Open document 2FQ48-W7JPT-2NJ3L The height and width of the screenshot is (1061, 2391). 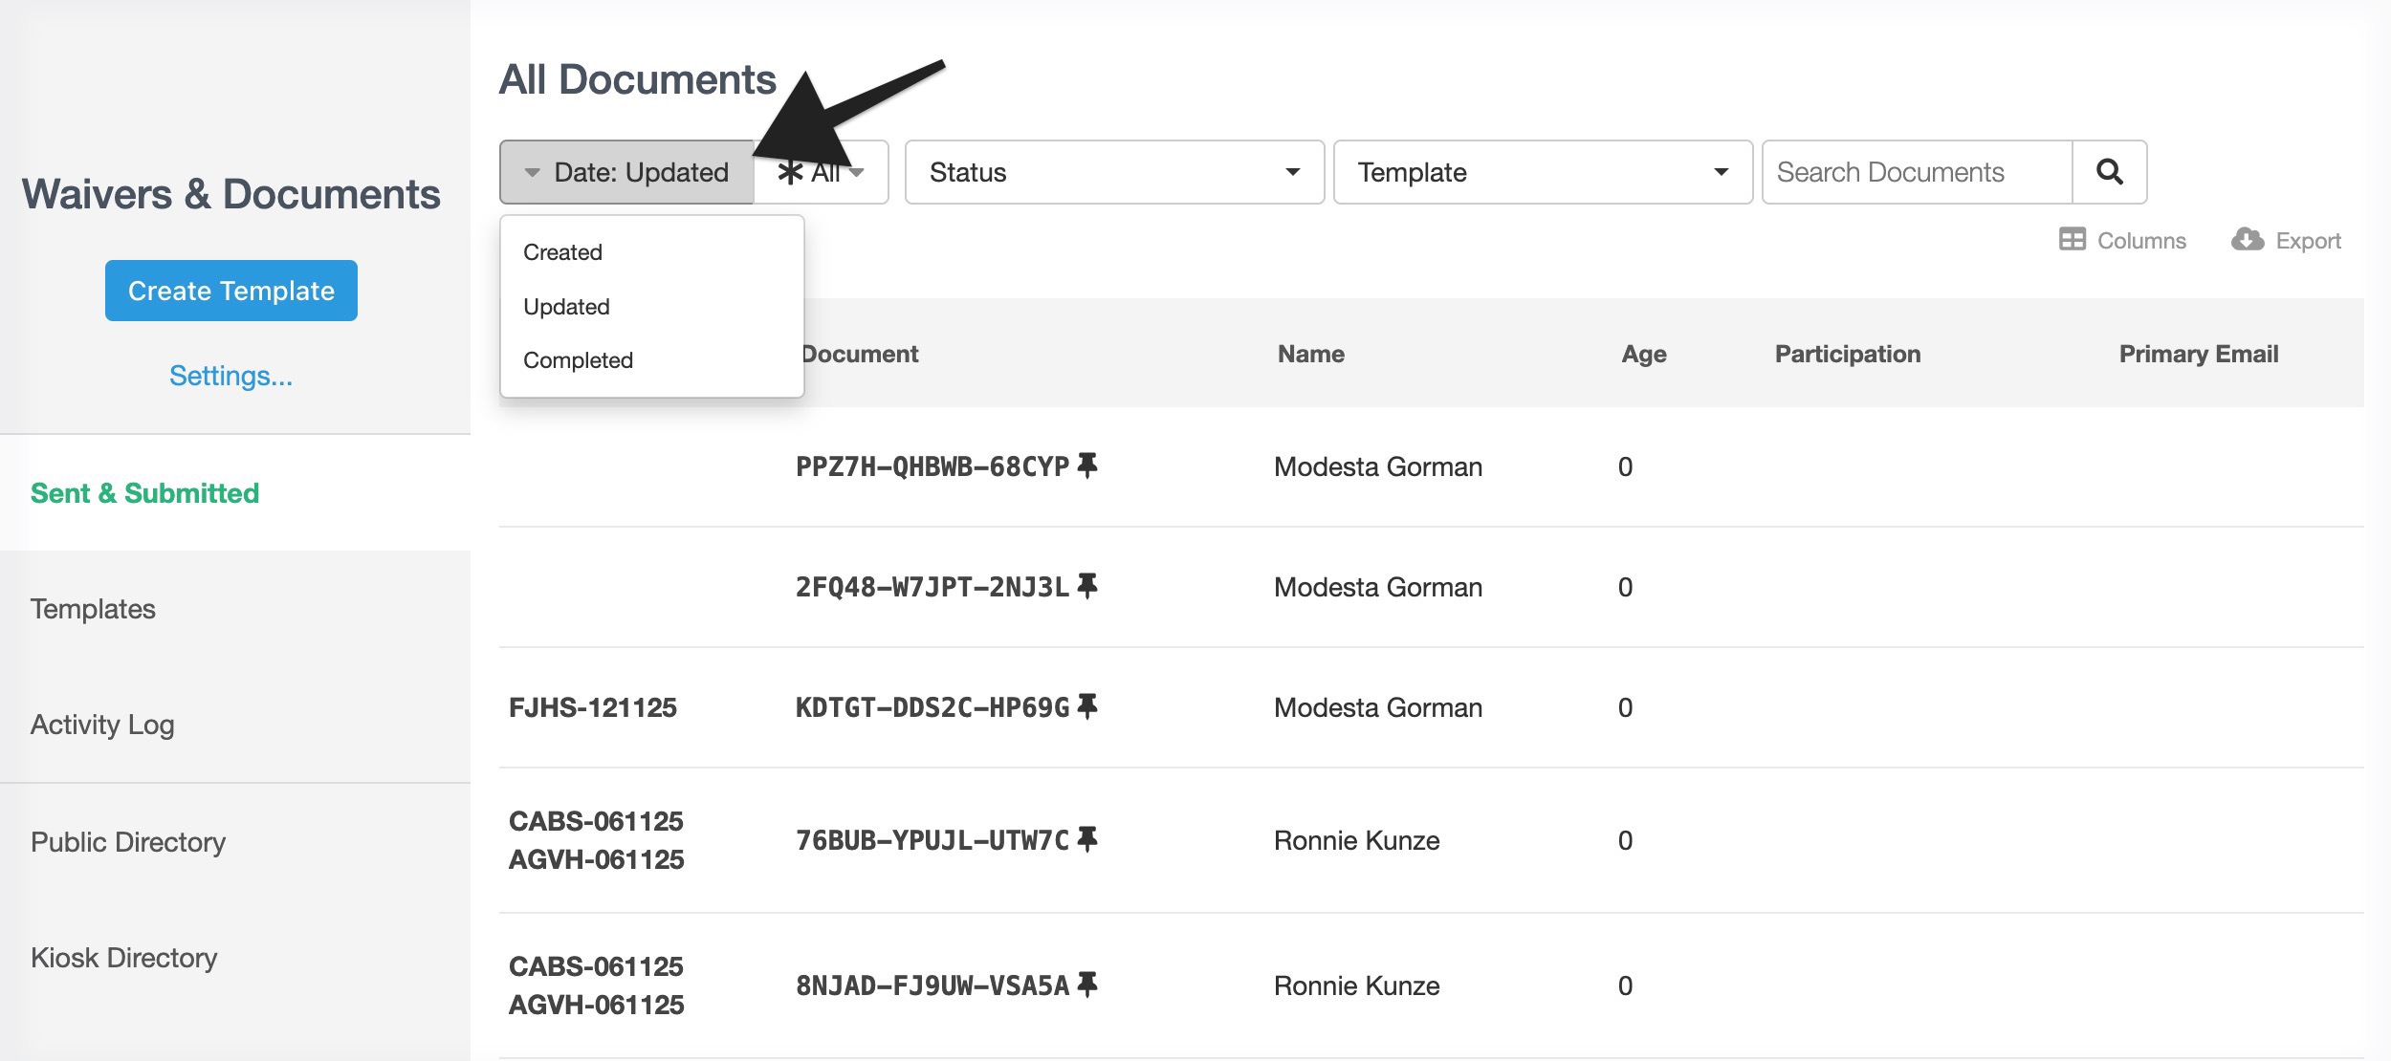pyautogui.click(x=932, y=587)
